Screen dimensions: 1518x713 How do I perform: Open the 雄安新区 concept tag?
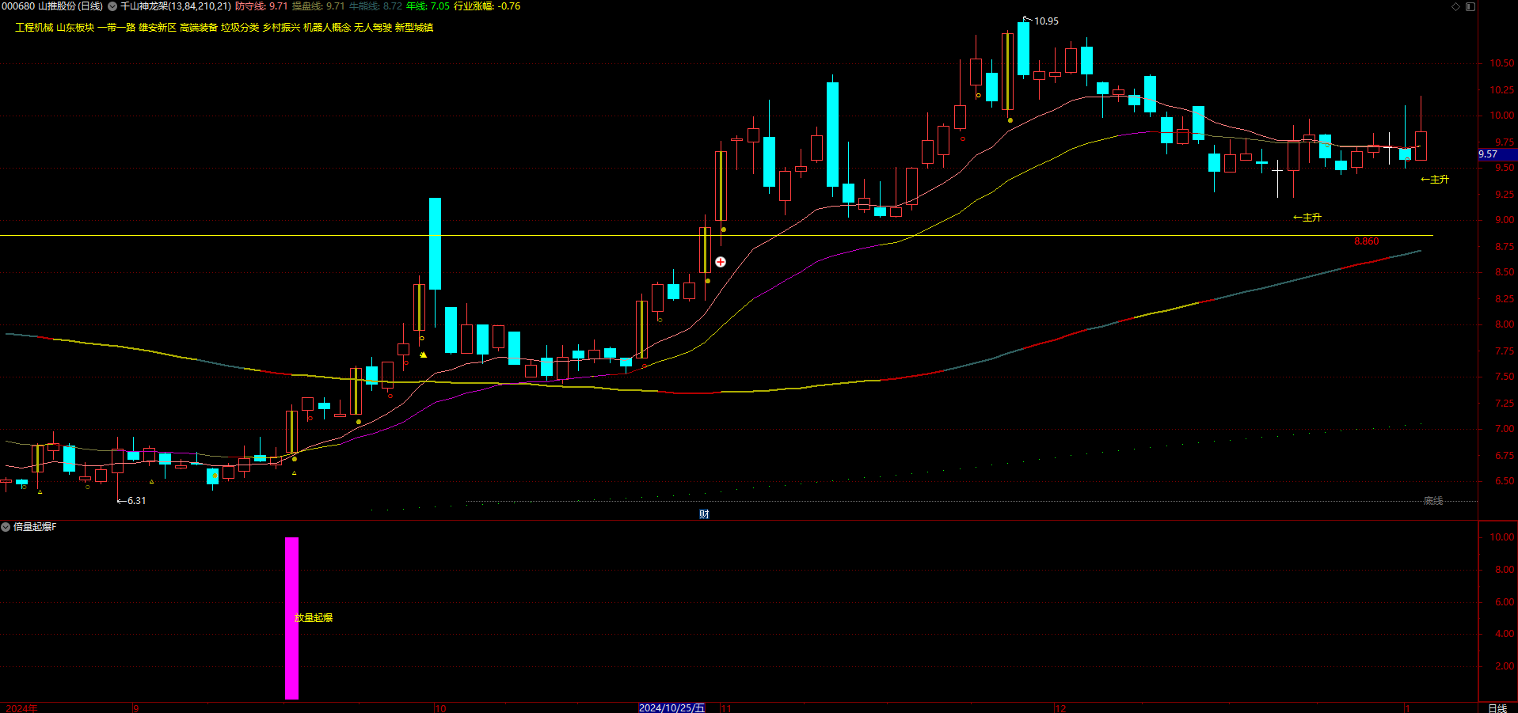pos(158,28)
